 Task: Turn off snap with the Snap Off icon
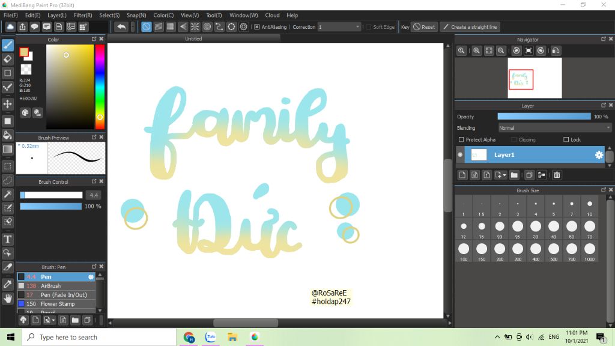pyautogui.click(x=147, y=26)
